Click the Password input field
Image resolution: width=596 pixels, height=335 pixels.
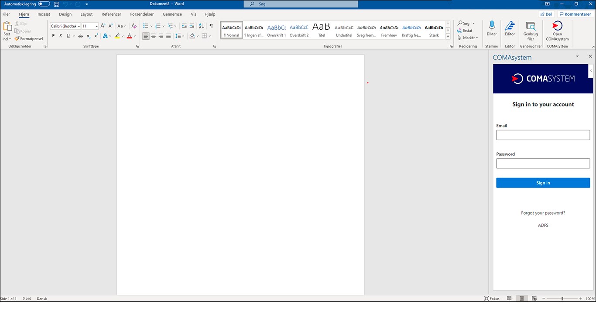coord(543,163)
